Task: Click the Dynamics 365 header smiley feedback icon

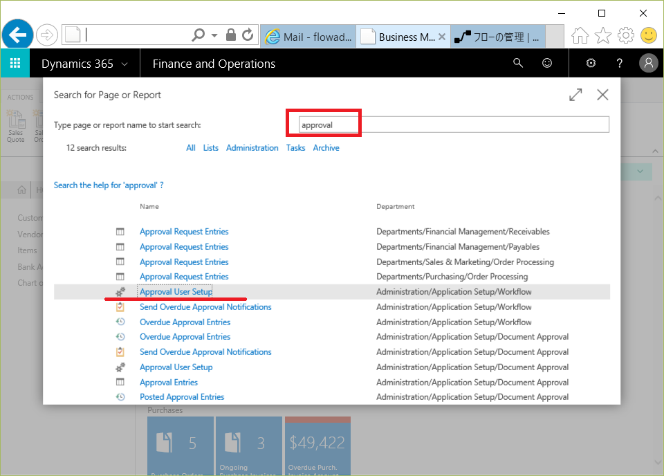Action: point(547,63)
